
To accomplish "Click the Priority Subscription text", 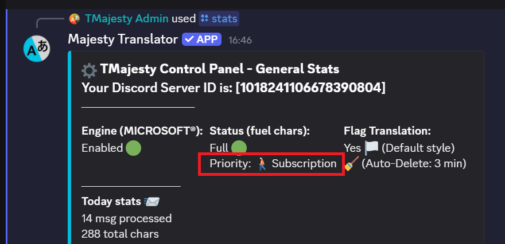I will (304, 164).
